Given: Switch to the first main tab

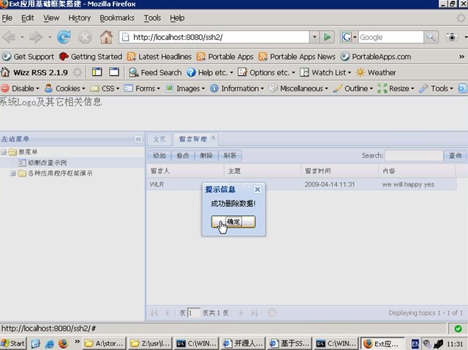Looking at the screenshot, I should [x=159, y=139].
